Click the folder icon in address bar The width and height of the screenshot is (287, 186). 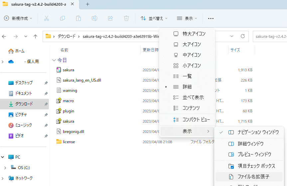pos(48,36)
